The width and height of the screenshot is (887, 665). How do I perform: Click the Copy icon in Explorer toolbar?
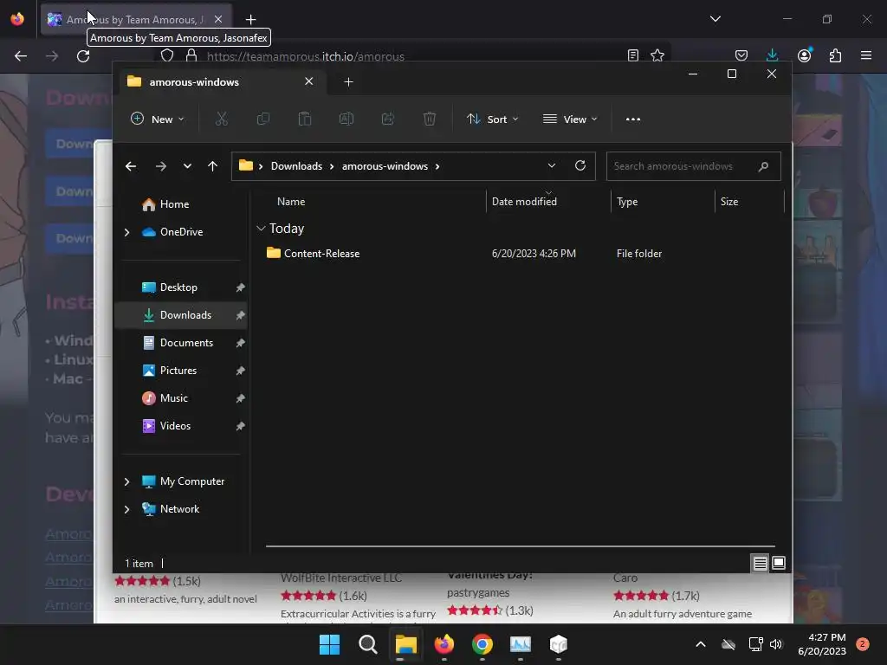(x=263, y=119)
